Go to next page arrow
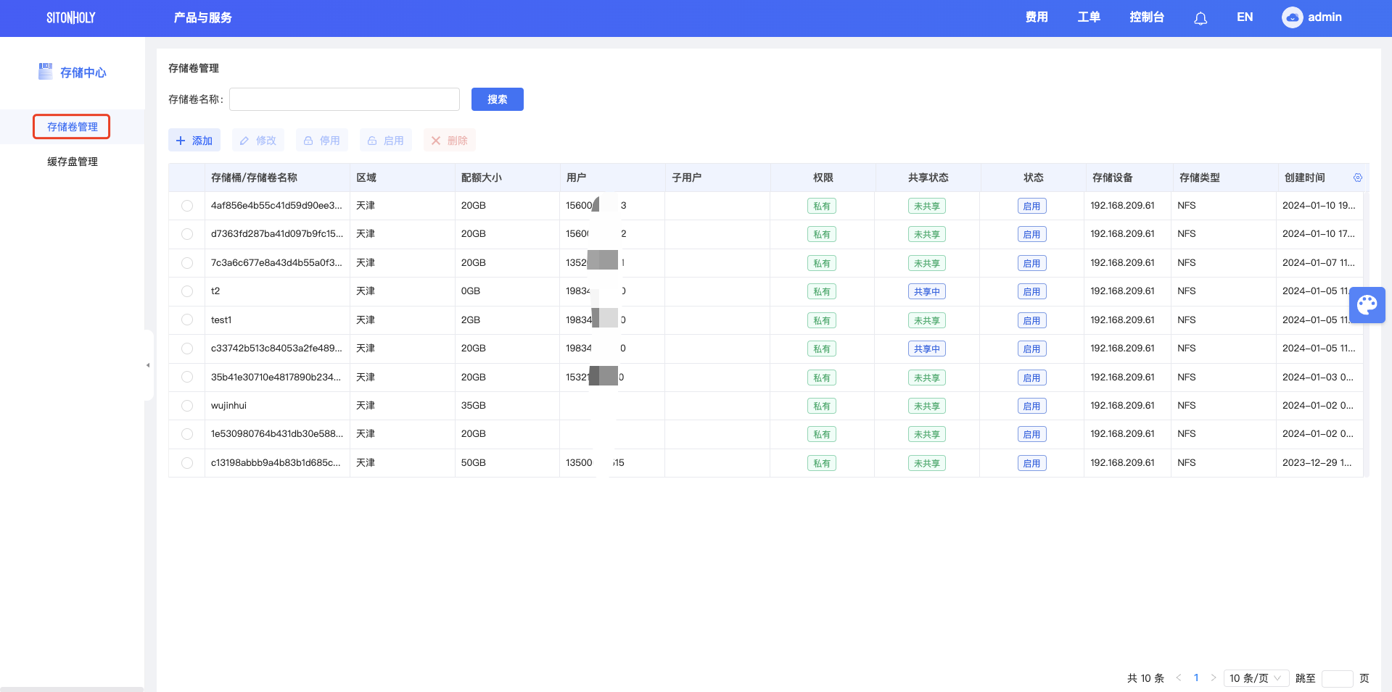 pyautogui.click(x=1214, y=678)
